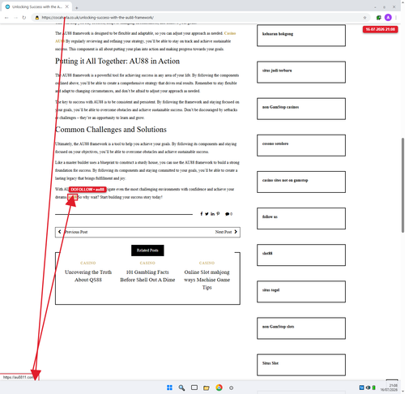Open taskbar clock showing 21:08

(x=389, y=388)
